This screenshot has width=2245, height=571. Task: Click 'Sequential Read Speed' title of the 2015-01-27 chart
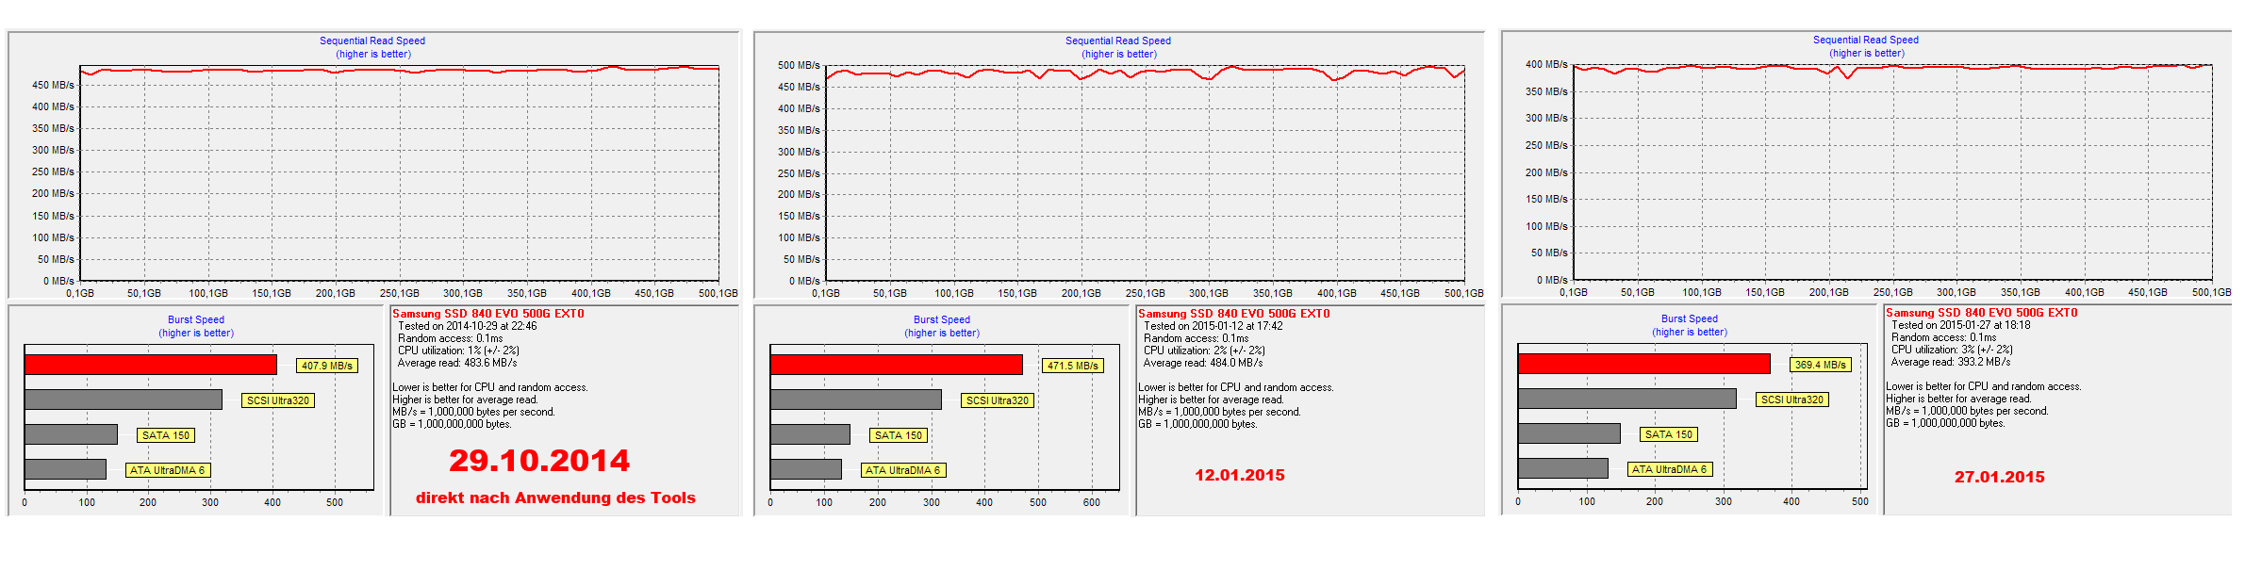pyautogui.click(x=1866, y=40)
